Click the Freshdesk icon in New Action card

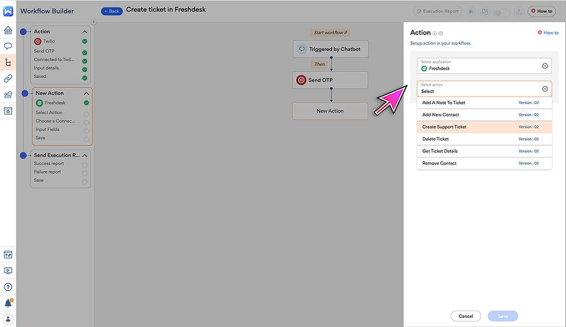(x=39, y=103)
